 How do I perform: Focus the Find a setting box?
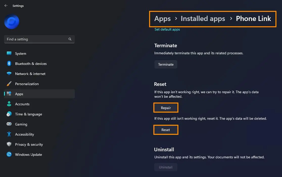39,39
